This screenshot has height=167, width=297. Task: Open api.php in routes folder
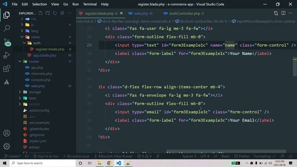pos(37,68)
